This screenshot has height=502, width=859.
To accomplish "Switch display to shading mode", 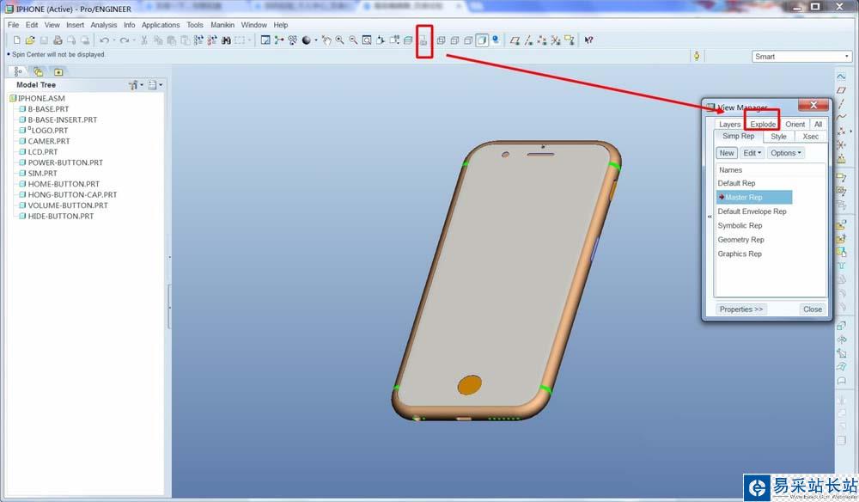I will click(482, 40).
